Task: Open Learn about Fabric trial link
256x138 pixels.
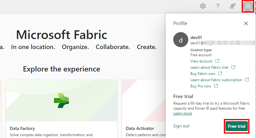Action: [x=209, y=67]
